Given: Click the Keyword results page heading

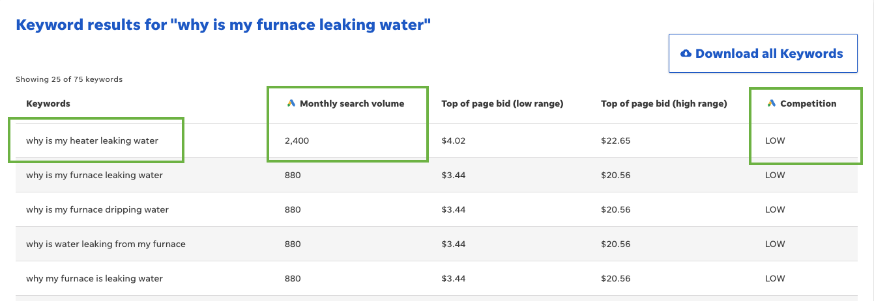Looking at the screenshot, I should 224,25.
